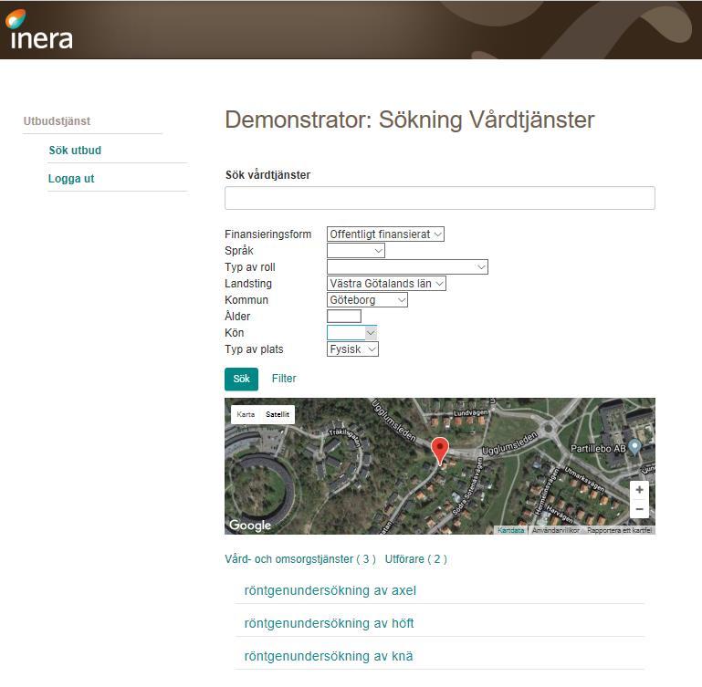
Task: Click the page heading Demonstrator: Sökning Vårdtjänster
Action: (x=410, y=120)
